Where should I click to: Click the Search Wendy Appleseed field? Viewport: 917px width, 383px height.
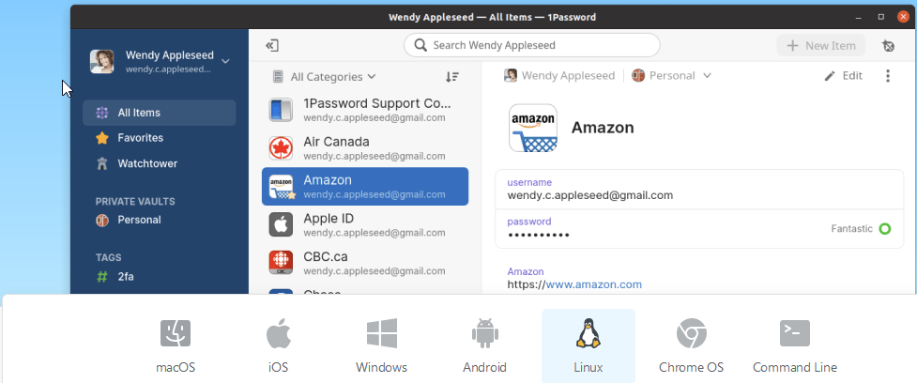[x=531, y=46]
